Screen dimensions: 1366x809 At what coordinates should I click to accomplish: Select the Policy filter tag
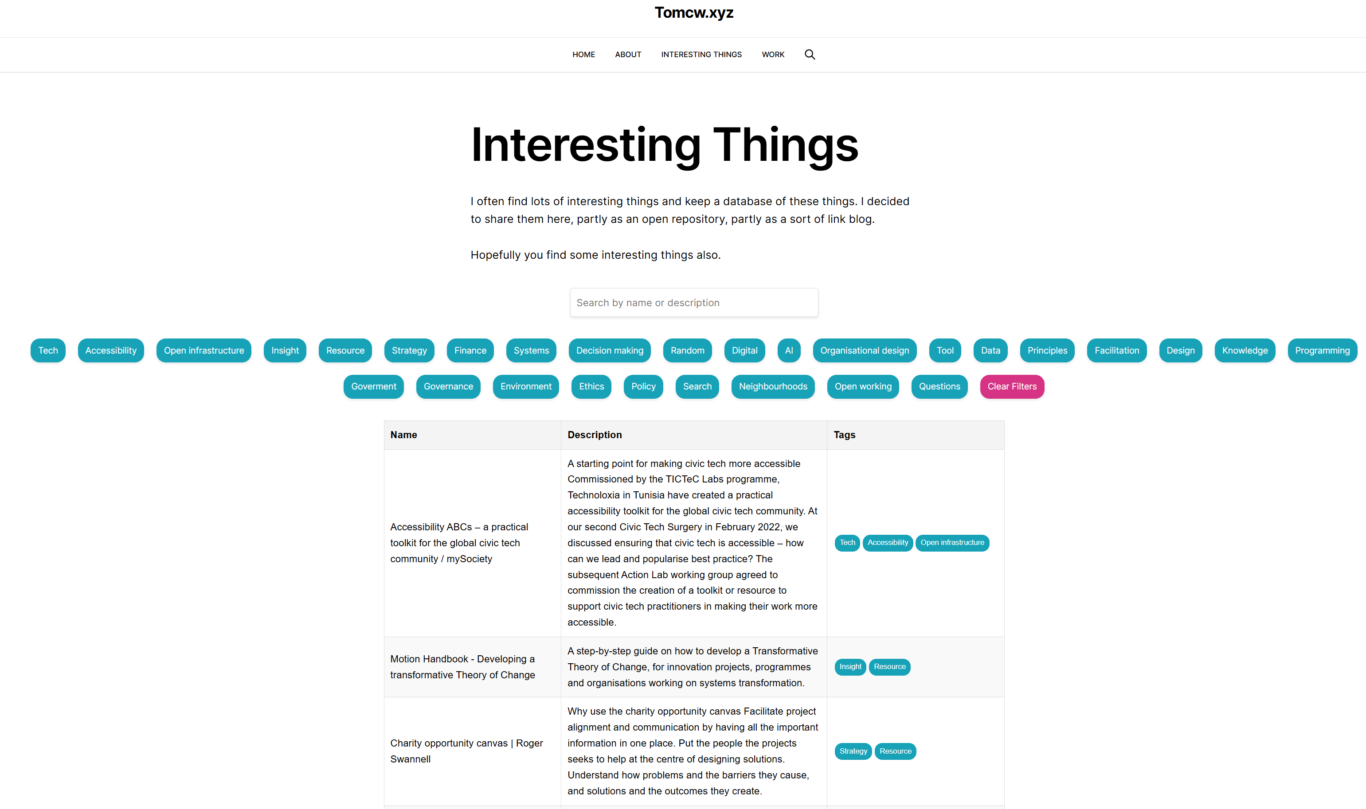click(x=643, y=386)
